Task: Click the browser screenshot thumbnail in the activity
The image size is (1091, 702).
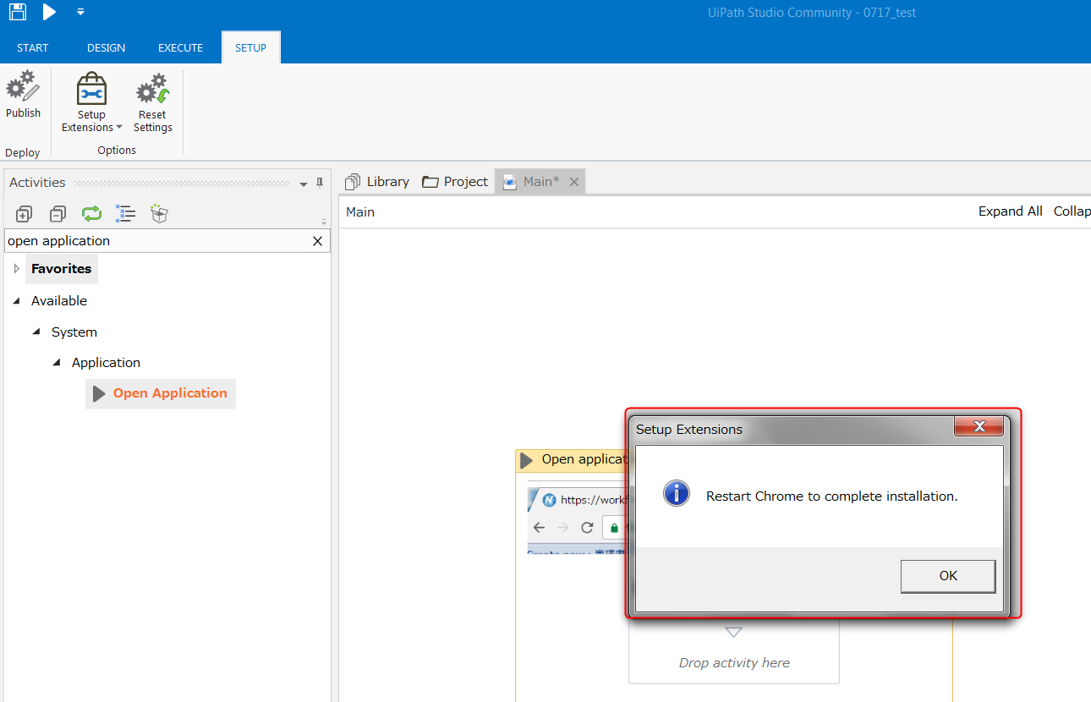Action: click(576, 522)
